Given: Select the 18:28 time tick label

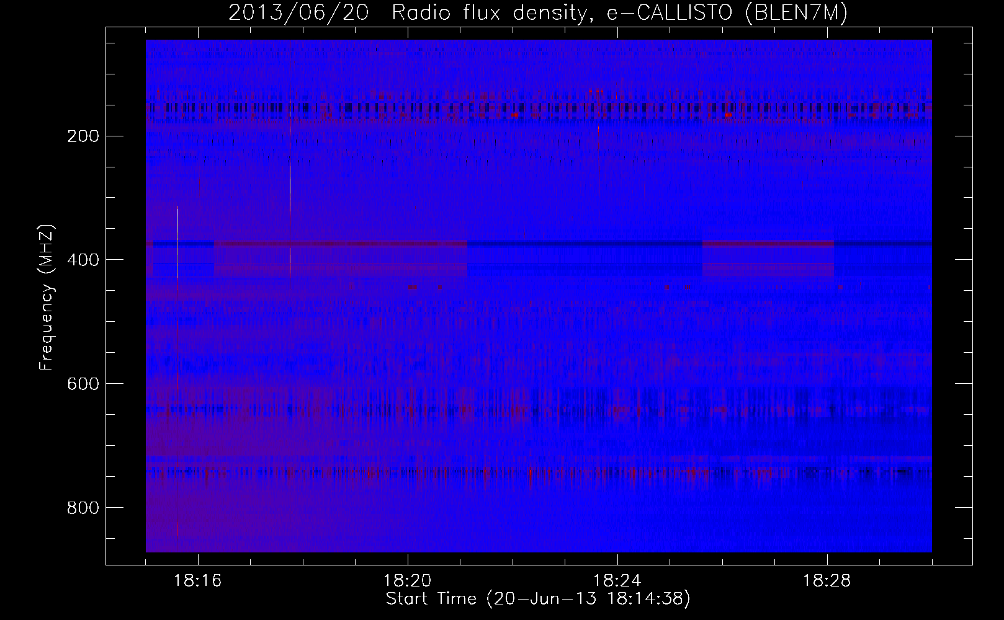Looking at the screenshot, I should coord(827,581).
